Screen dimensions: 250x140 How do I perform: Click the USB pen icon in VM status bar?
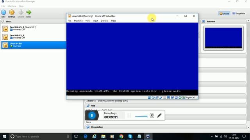point(161,98)
